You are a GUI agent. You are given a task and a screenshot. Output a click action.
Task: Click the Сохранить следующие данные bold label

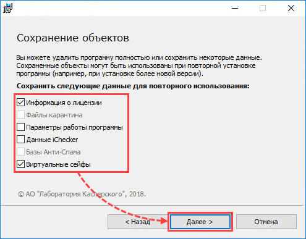coord(133,86)
